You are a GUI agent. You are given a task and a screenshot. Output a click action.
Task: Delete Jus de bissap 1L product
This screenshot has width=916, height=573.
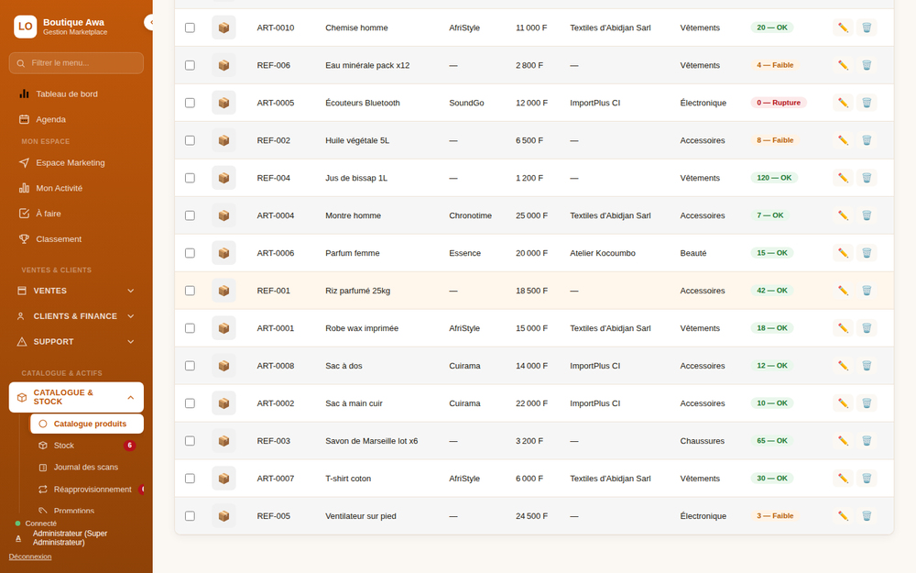(x=867, y=178)
